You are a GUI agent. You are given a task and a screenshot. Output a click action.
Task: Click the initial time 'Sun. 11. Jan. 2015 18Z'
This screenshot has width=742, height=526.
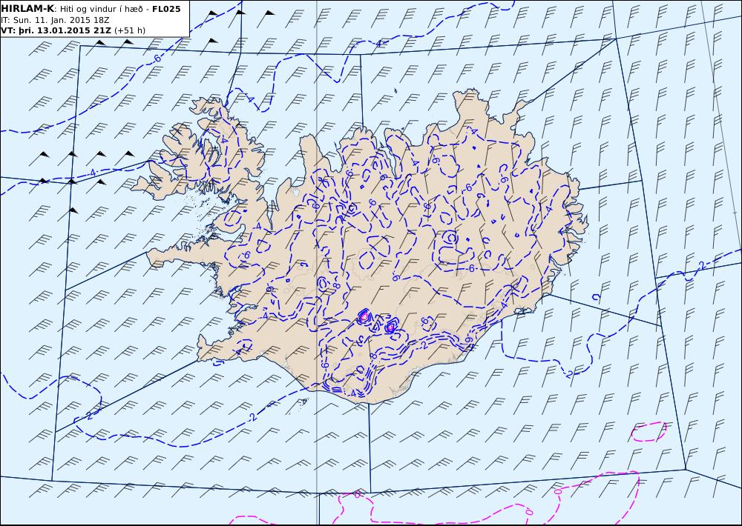[x=61, y=20]
